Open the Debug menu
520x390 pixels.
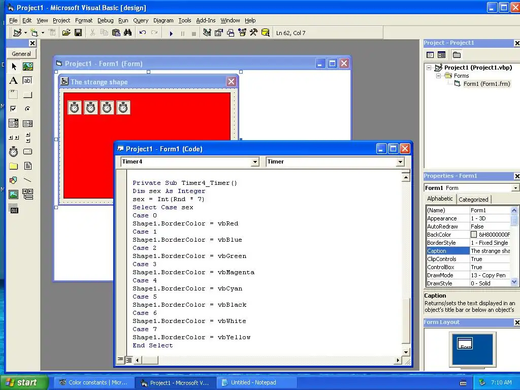106,20
